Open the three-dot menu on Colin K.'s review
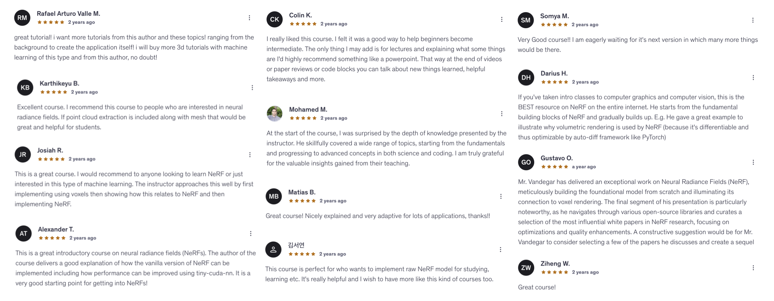 [501, 19]
